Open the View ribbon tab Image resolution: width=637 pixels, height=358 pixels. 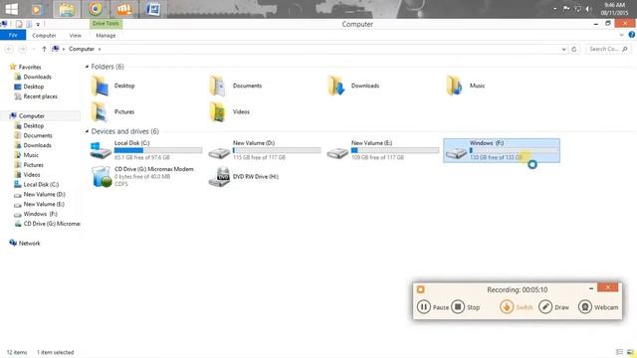pyautogui.click(x=76, y=36)
